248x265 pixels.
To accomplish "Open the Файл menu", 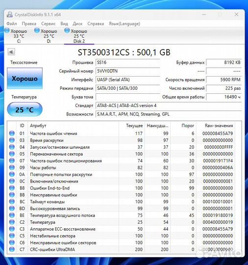I will 12,24.
